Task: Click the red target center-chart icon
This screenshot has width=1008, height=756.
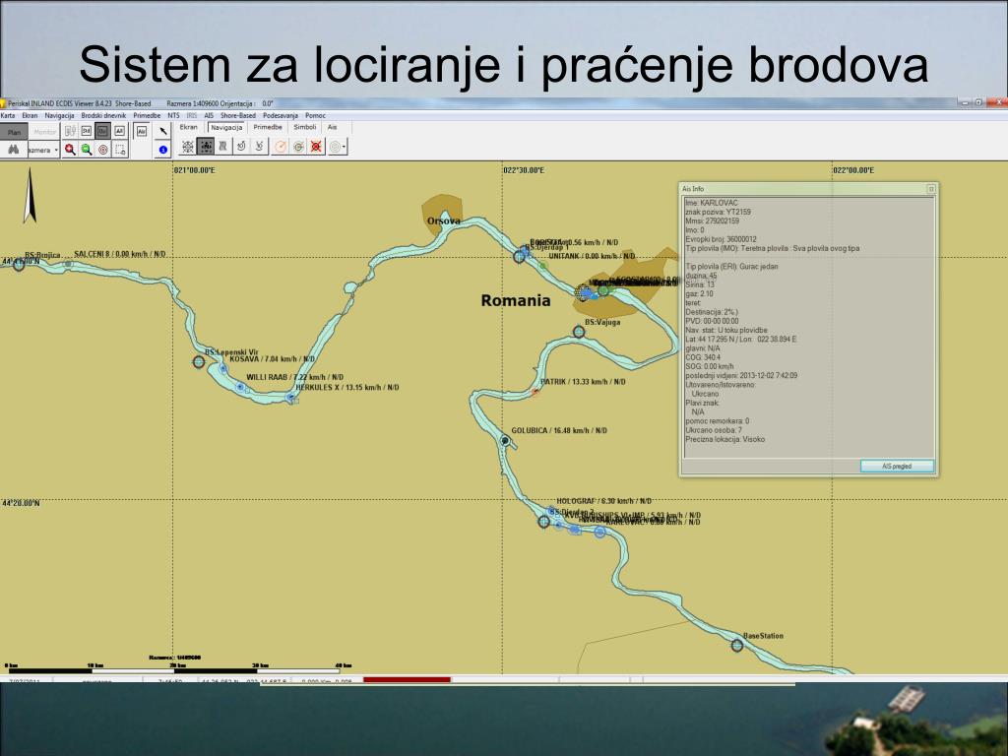Action: pos(102,150)
